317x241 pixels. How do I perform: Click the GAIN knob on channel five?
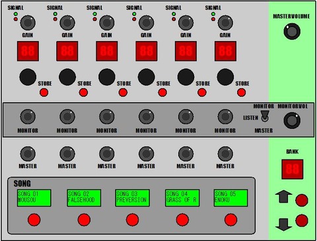[x=186, y=23]
